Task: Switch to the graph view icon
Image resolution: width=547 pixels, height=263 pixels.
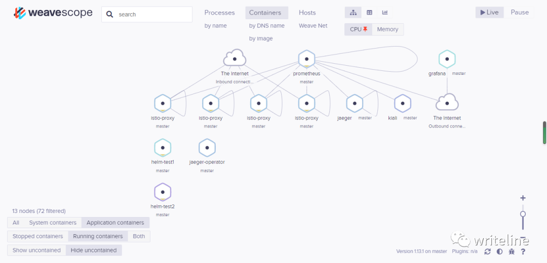Action: [353, 13]
